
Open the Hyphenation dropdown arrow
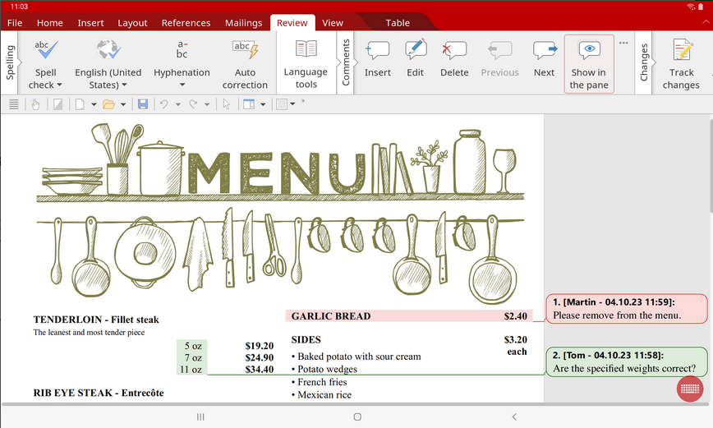click(182, 85)
